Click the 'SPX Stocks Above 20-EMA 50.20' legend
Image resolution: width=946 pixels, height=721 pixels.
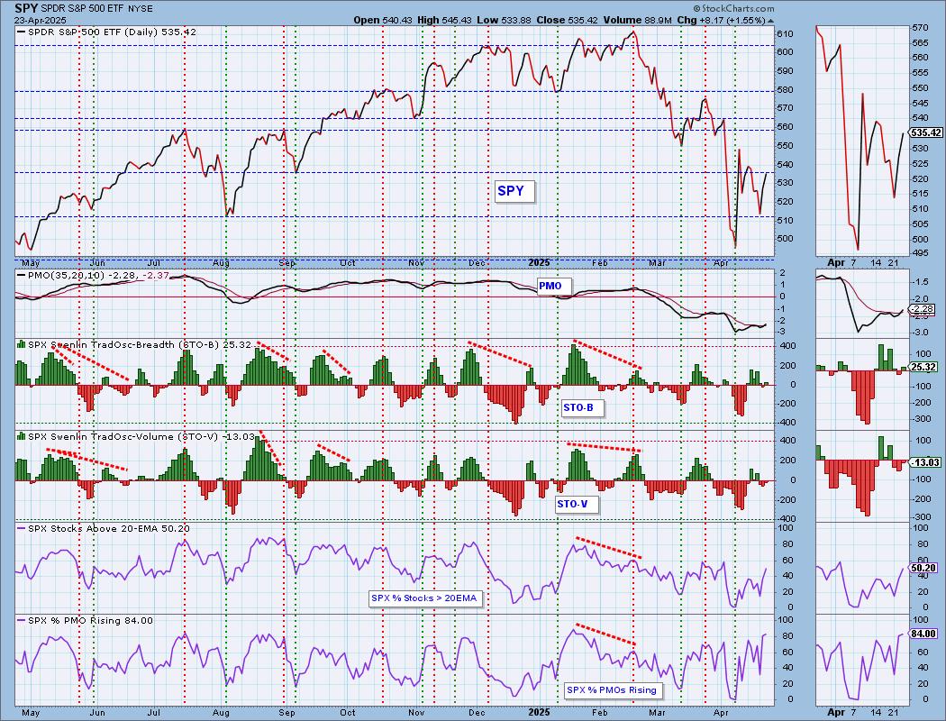coord(109,528)
